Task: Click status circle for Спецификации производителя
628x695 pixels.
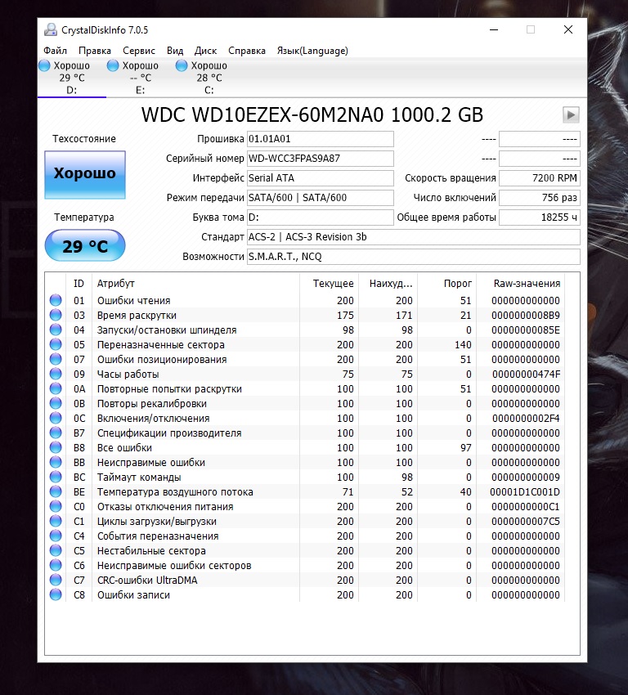Action: click(56, 433)
